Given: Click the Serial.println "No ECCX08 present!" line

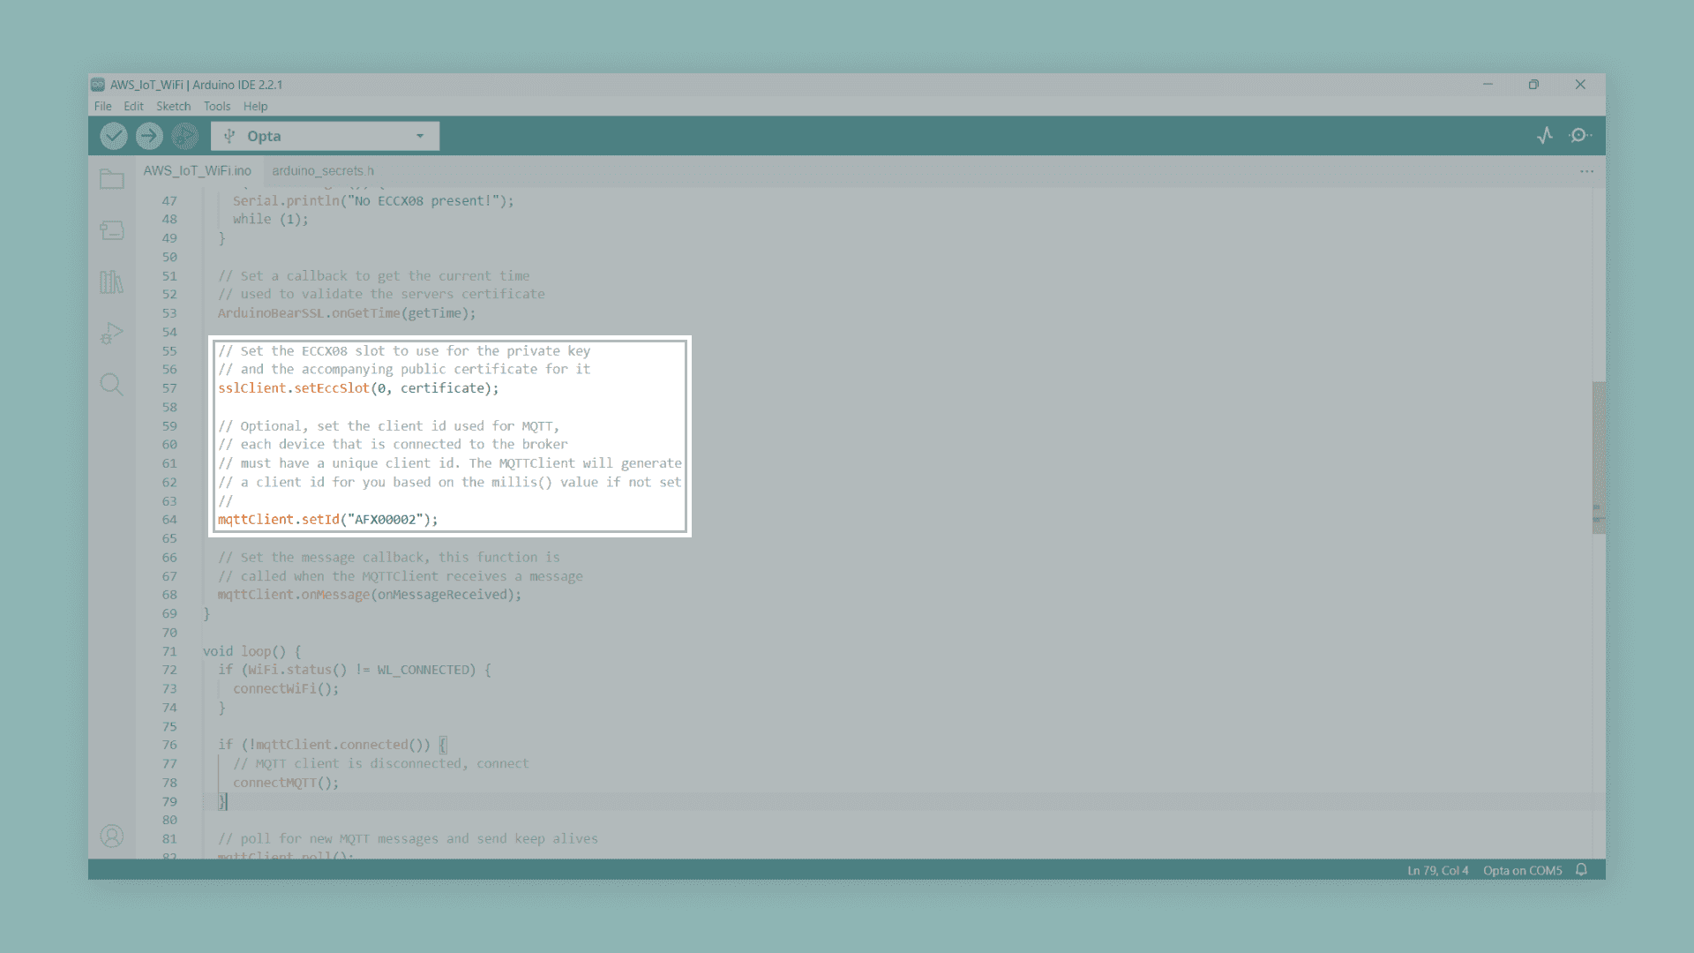Looking at the screenshot, I should click(x=373, y=201).
